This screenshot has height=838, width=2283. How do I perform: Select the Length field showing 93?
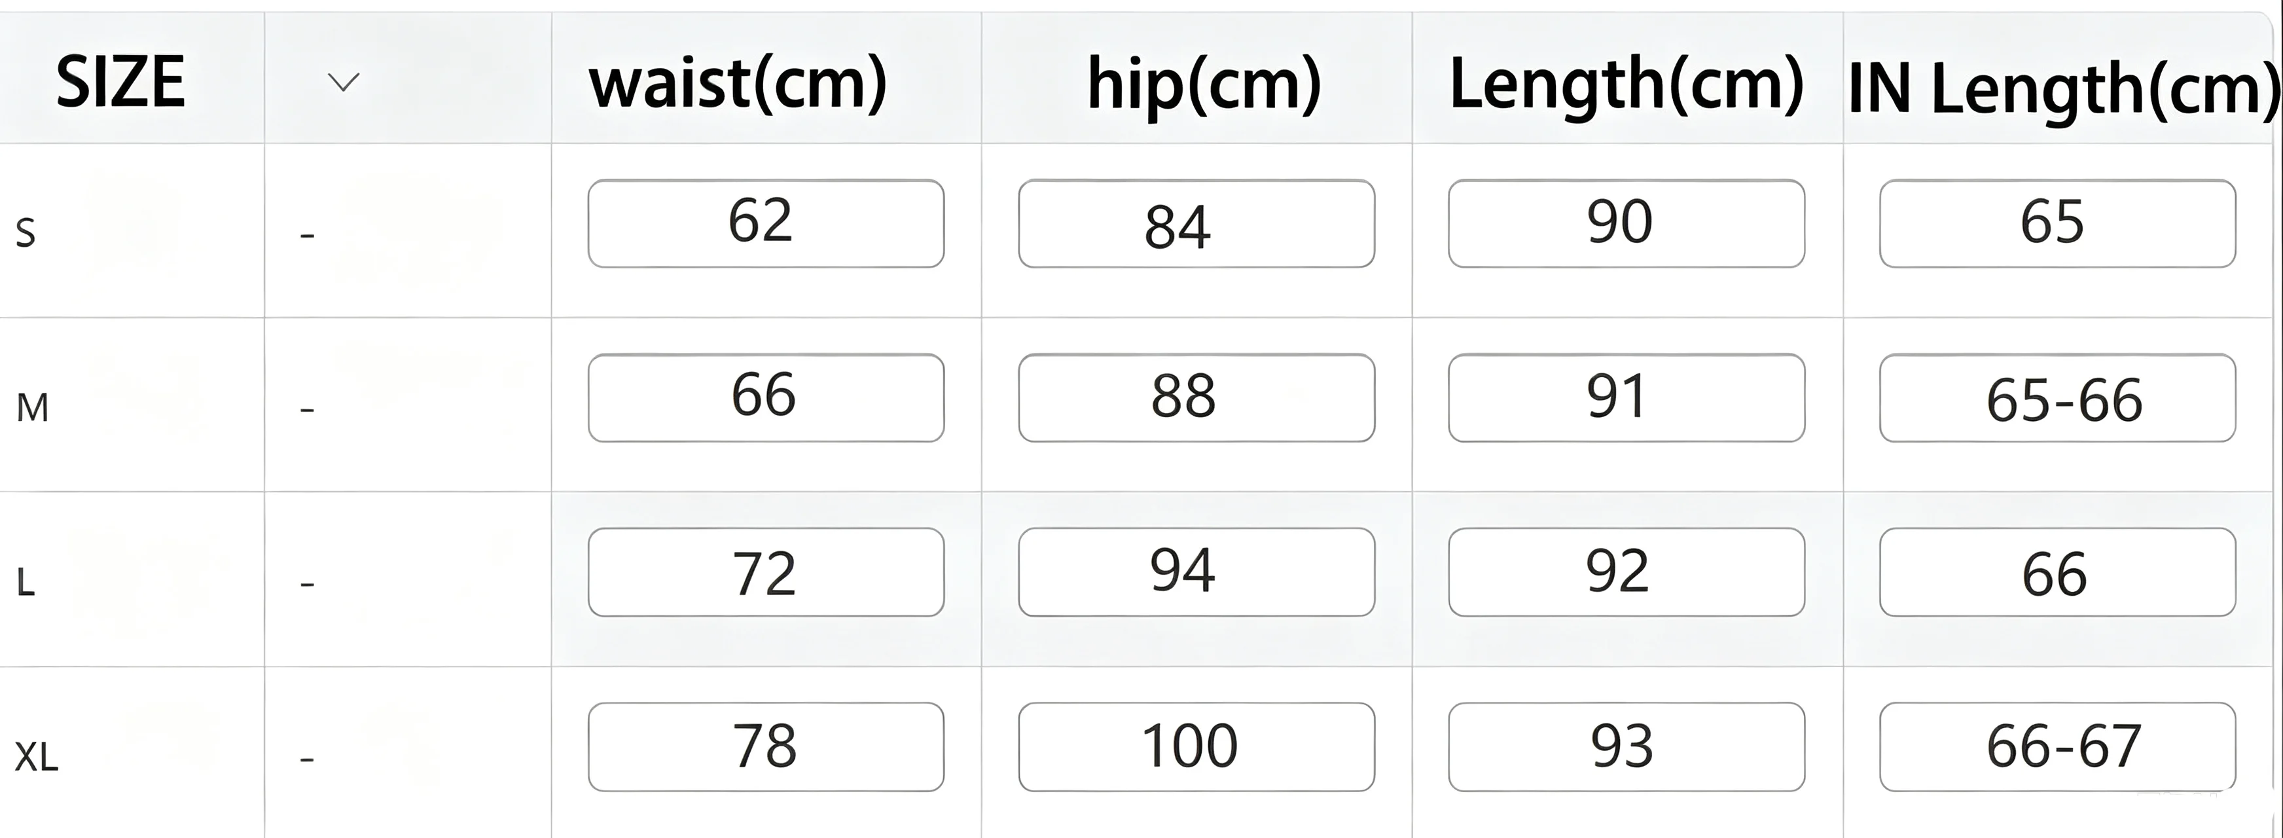pos(1627,746)
